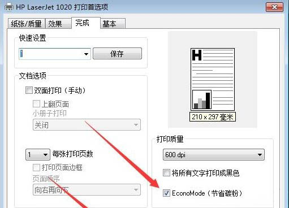Image resolution: width=289 pixels, height=208 pixels.
Task: Enable 双面打印（手动） checkbox
Action: point(29,90)
